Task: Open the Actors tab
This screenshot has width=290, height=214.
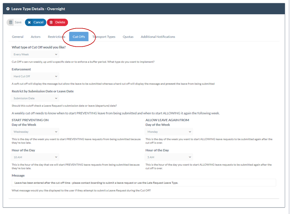Action: click(35, 36)
